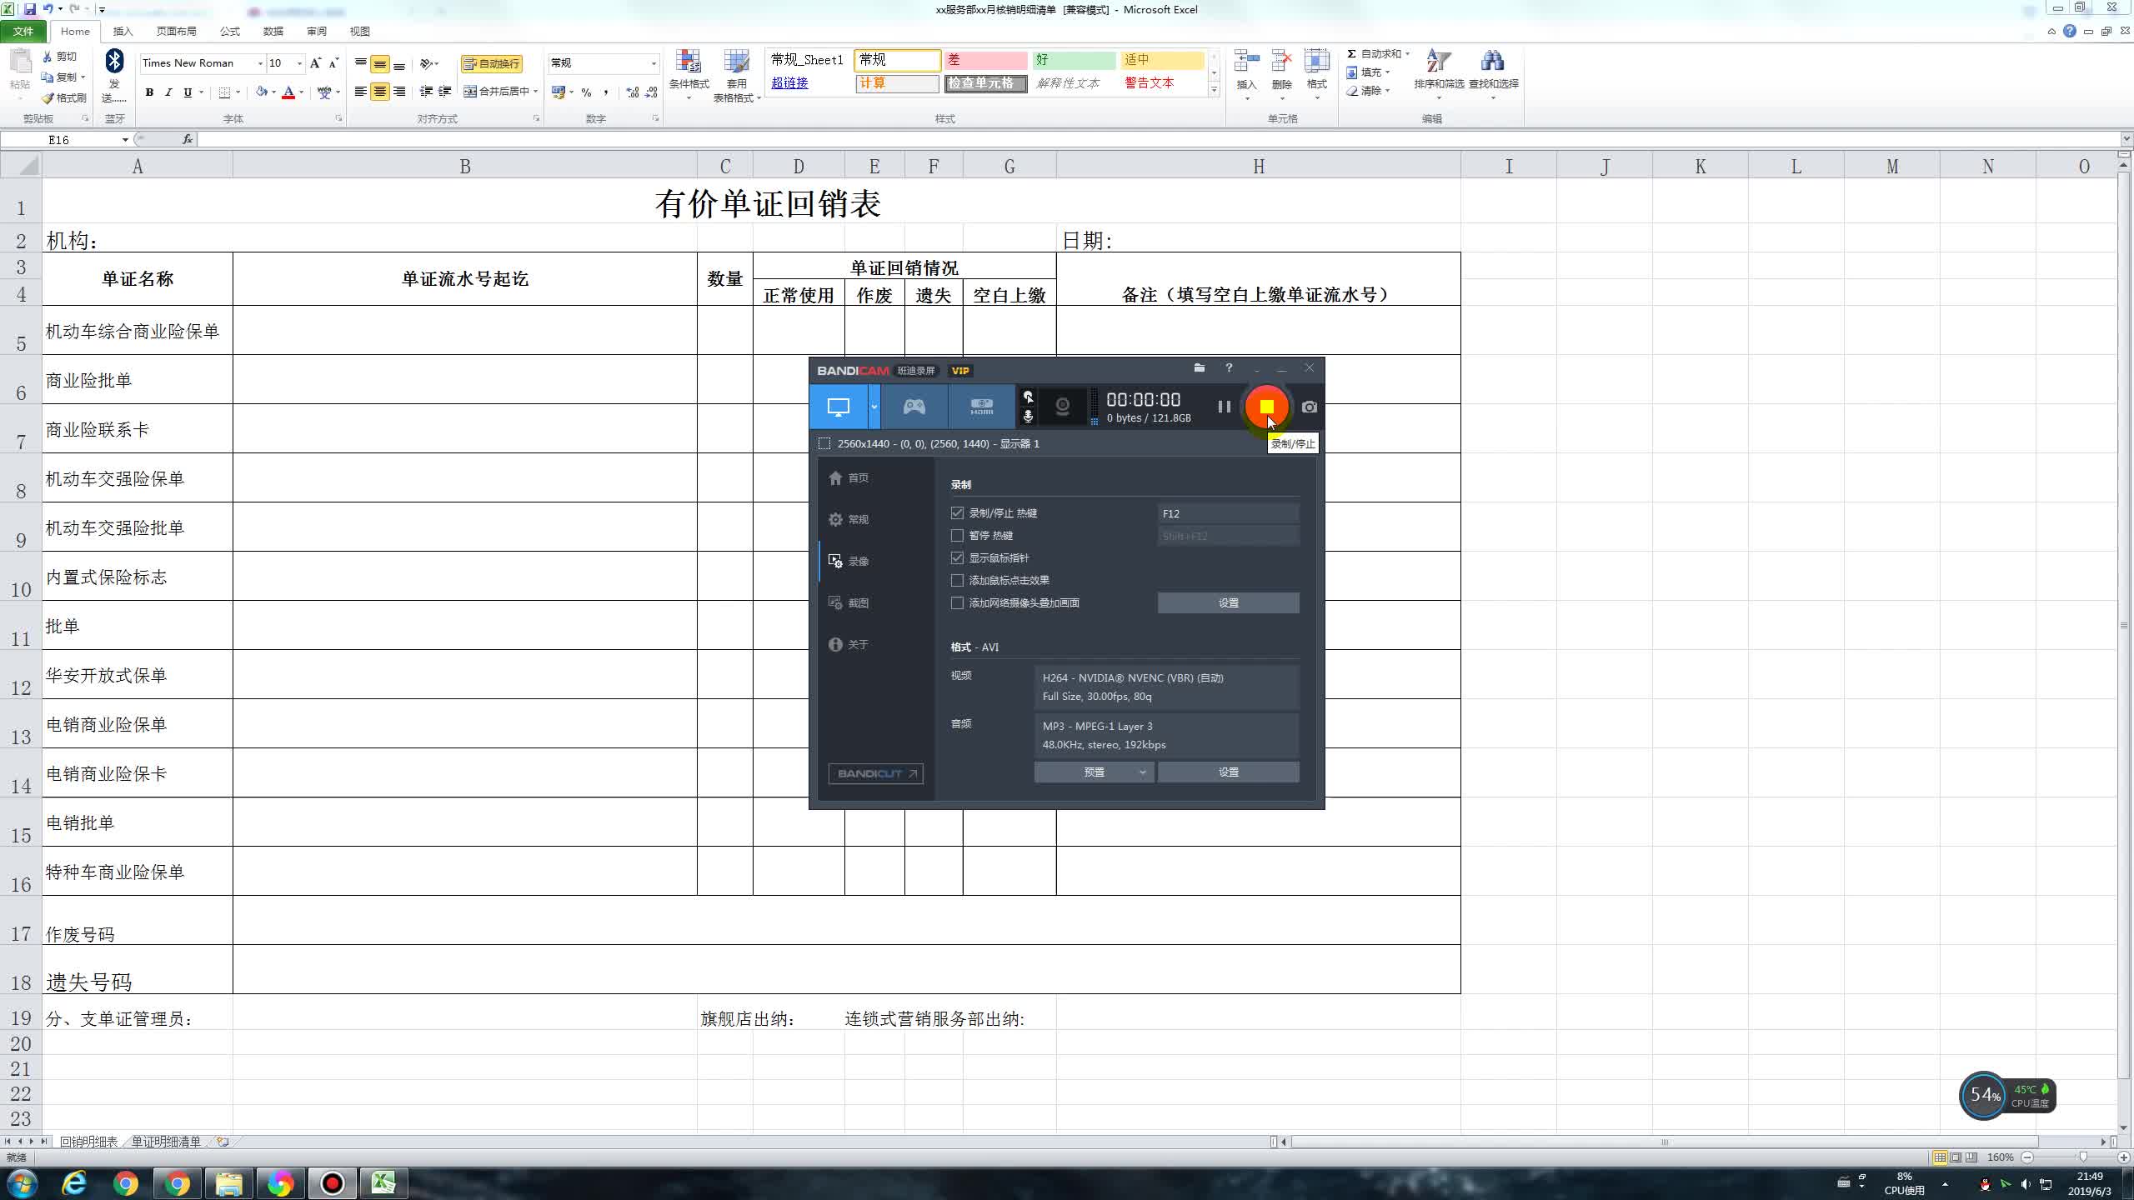The height and width of the screenshot is (1200, 2134).
Task: Switch to the 单证明细清单 sheet tab
Action: [166, 1142]
